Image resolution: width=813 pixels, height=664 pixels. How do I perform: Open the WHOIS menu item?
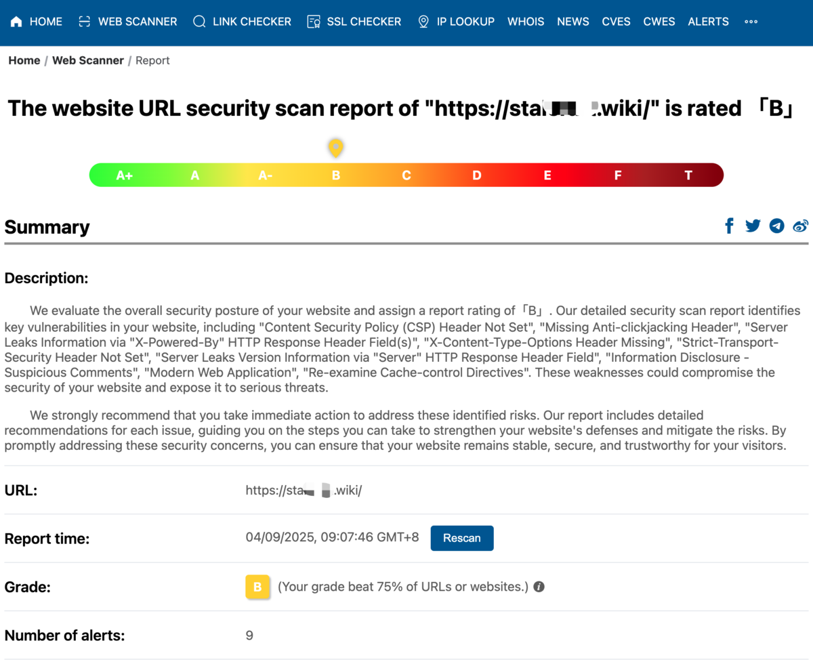[526, 21]
